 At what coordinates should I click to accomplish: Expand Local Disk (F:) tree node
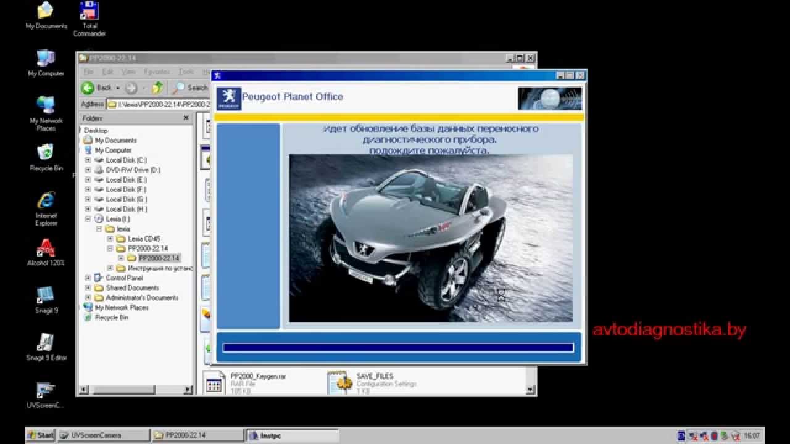click(88, 189)
